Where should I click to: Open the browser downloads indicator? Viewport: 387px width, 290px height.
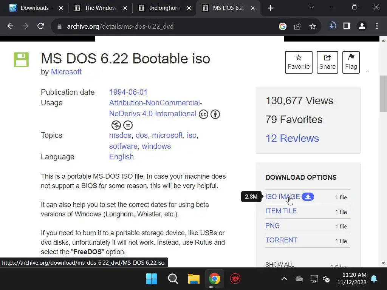[x=333, y=26]
